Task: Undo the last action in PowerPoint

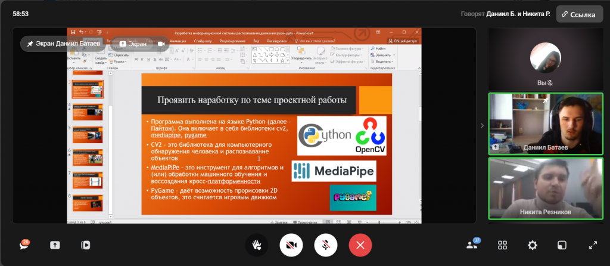Action: click(81, 32)
